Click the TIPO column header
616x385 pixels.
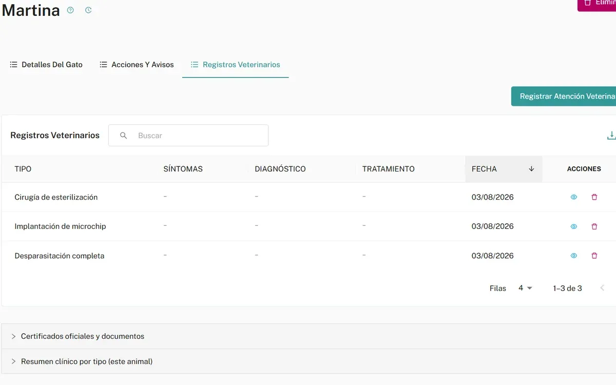coord(23,169)
